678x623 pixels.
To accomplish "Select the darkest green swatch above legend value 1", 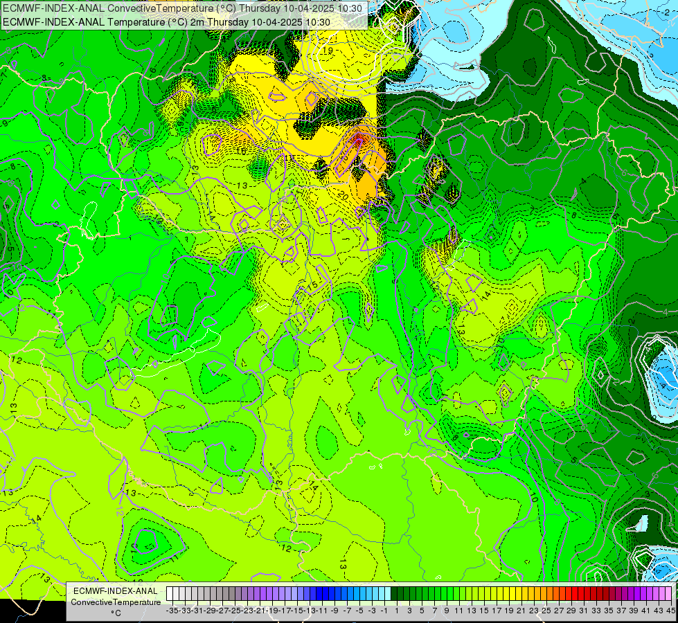I will 394,594.
